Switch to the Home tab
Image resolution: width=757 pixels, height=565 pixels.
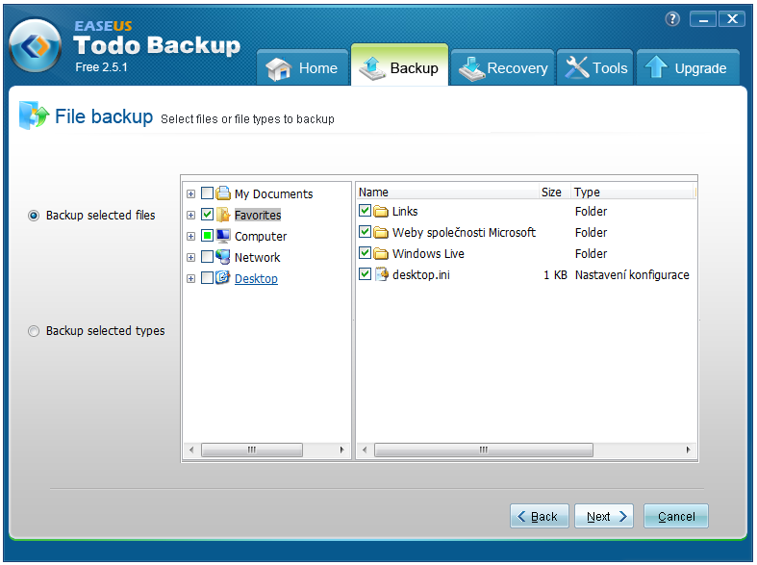(x=302, y=67)
